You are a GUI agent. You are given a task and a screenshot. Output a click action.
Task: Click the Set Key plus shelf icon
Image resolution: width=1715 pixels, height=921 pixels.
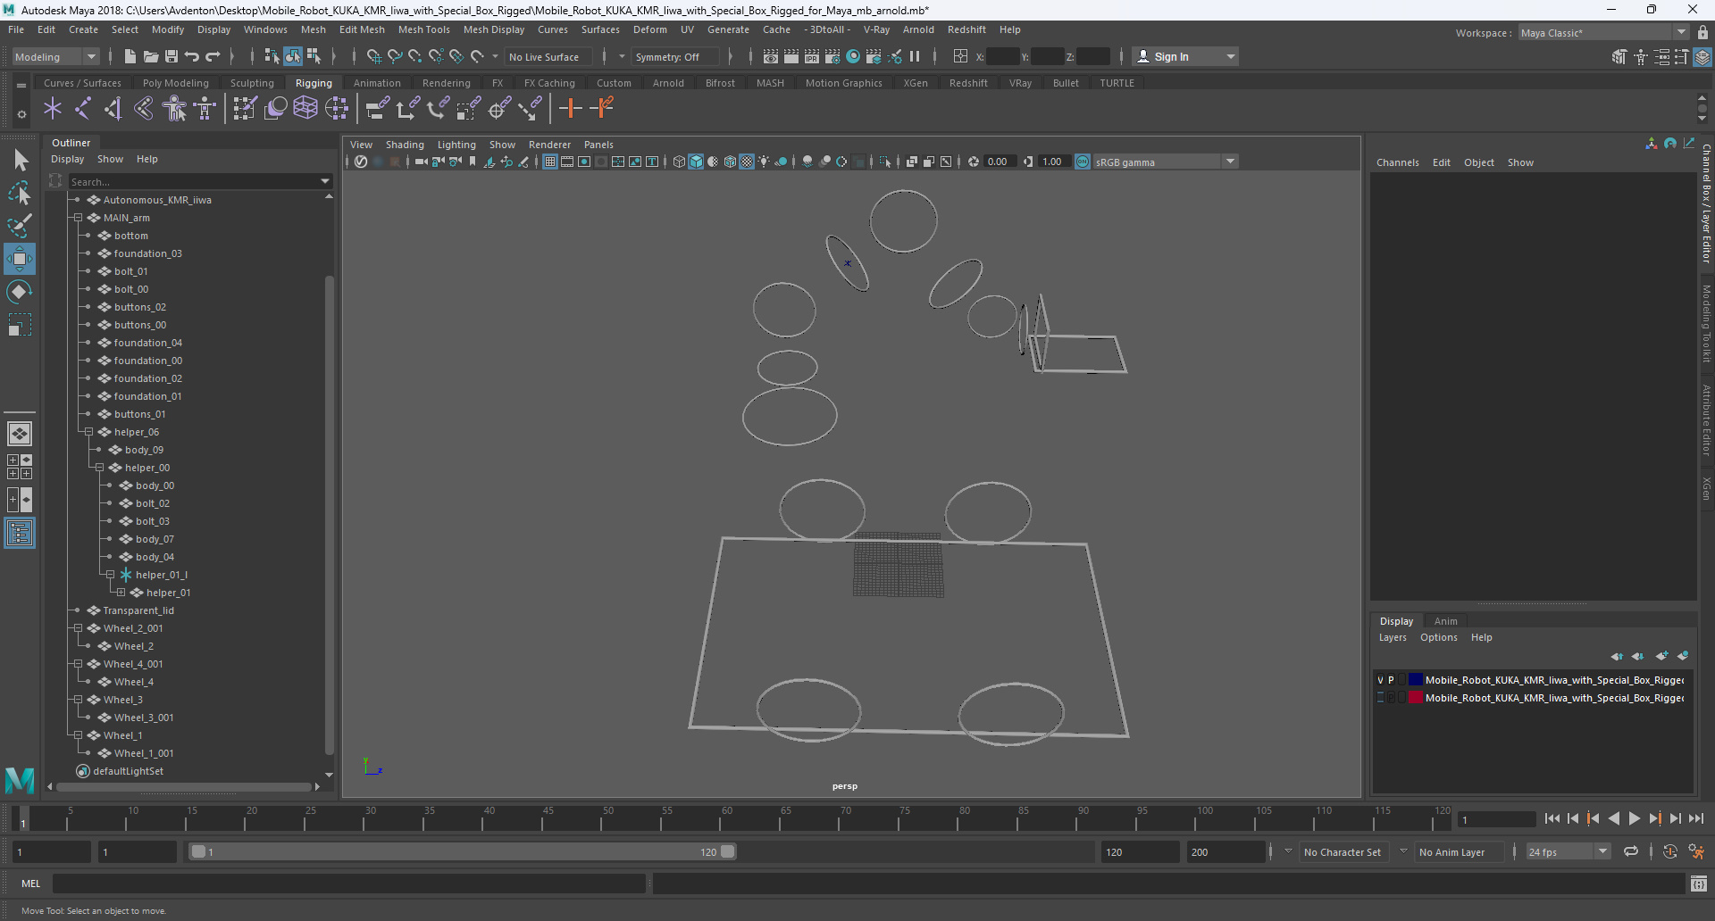tap(570, 109)
